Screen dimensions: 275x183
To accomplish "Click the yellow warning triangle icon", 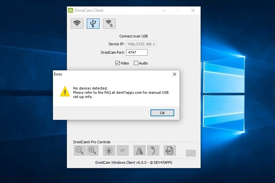I will click(x=65, y=91).
